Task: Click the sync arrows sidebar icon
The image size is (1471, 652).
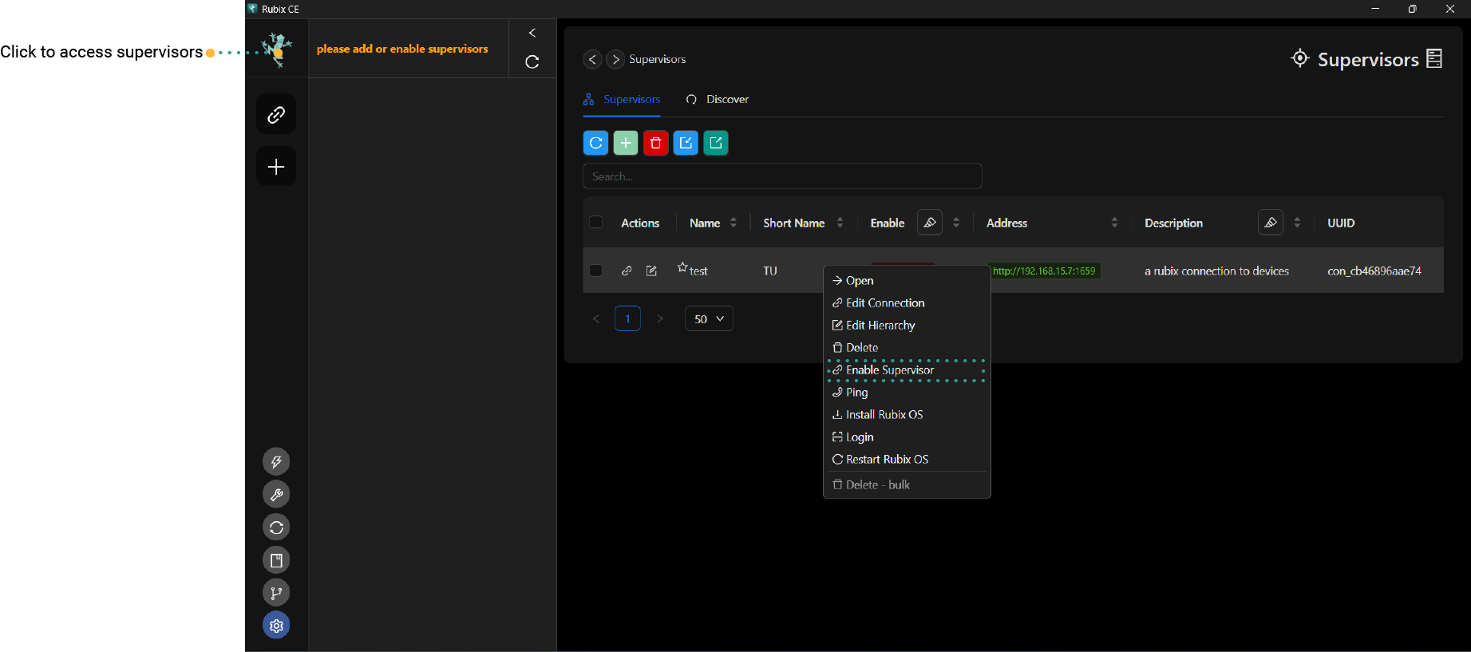Action: [276, 527]
